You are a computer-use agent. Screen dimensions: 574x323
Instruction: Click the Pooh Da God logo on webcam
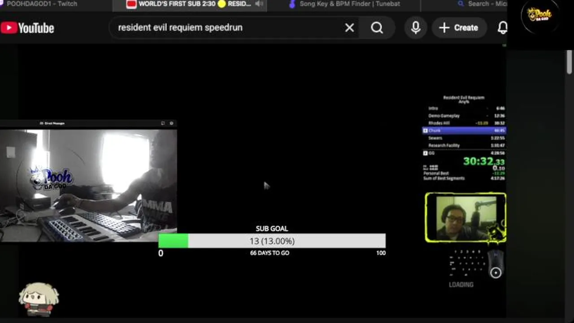point(51,179)
